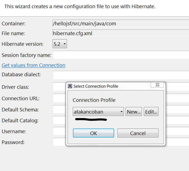Image resolution: width=189 pixels, height=171 pixels.
Task: Confirm the dialog with OK
Action: pyautogui.click(x=93, y=133)
